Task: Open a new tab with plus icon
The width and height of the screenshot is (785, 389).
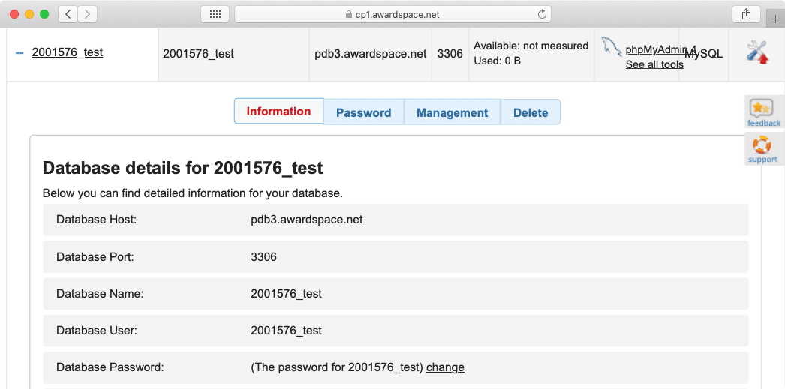Action: tap(775, 19)
